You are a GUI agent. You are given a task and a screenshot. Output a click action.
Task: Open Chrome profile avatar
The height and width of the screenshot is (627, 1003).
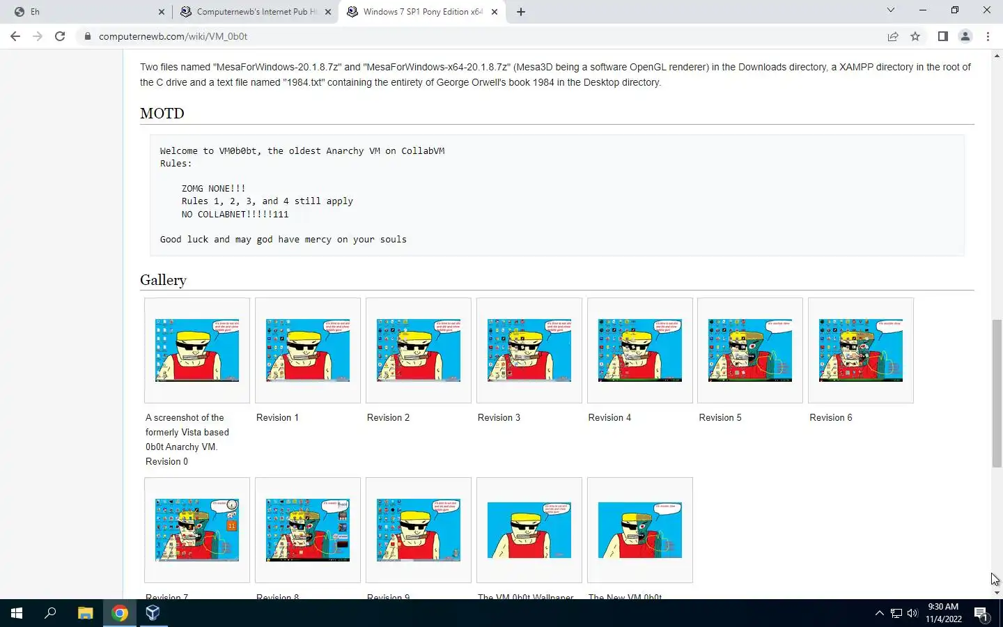(965, 36)
